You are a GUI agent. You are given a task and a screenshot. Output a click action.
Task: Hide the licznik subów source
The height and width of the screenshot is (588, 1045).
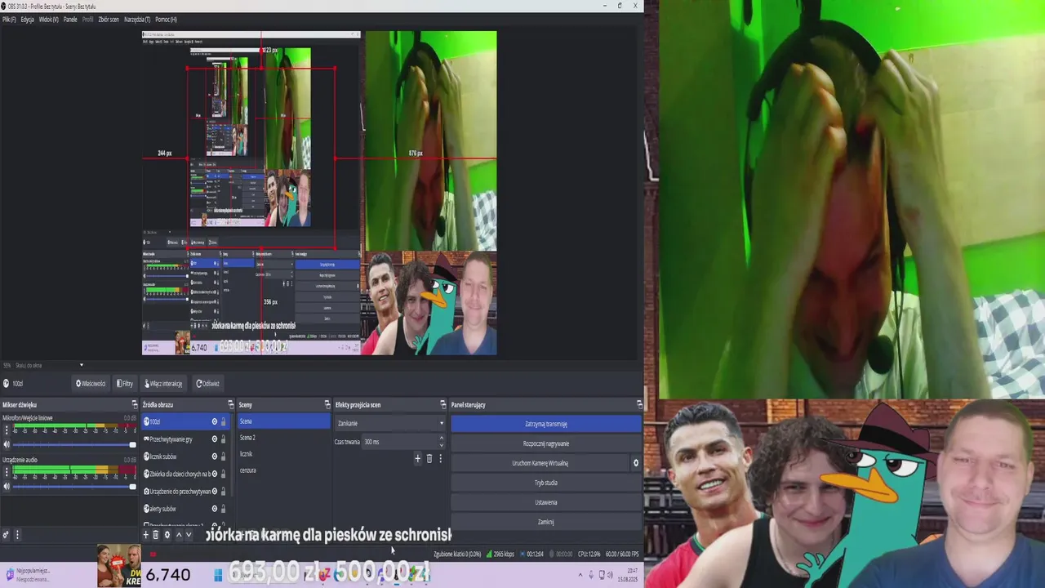point(214,457)
